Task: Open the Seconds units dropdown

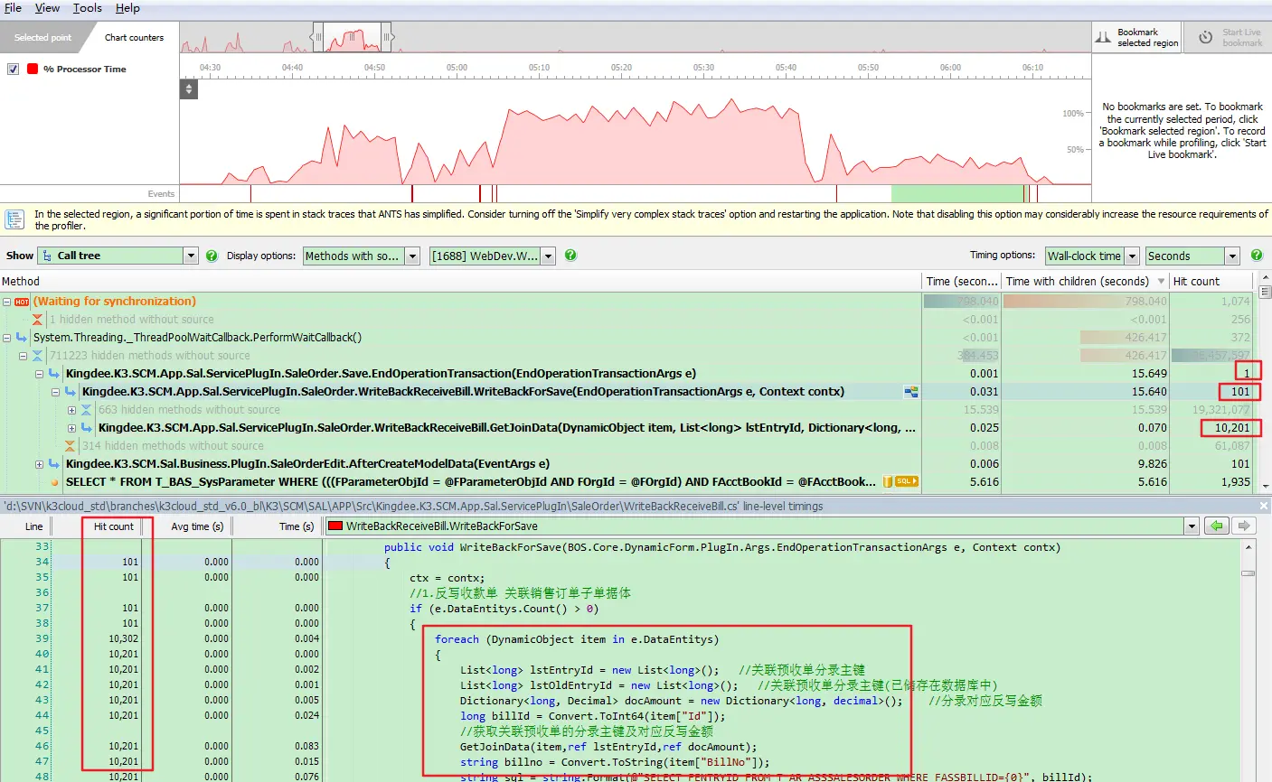Action: [1232, 256]
